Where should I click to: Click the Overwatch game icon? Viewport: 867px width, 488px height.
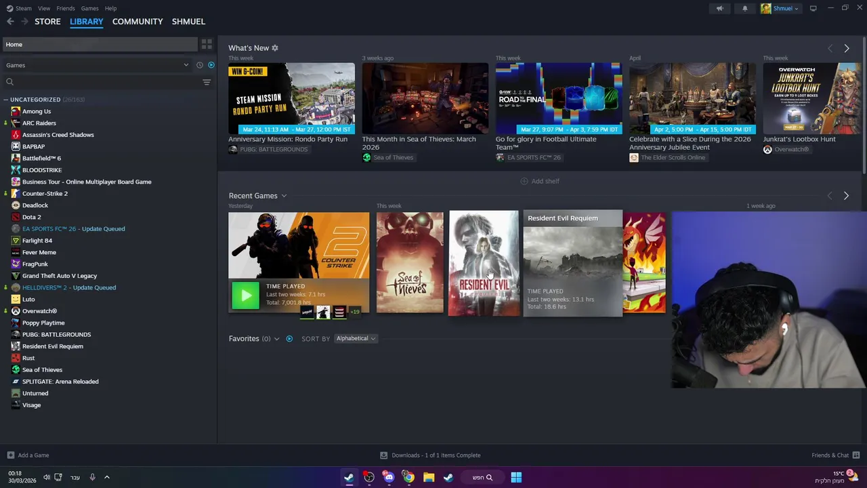click(16, 311)
